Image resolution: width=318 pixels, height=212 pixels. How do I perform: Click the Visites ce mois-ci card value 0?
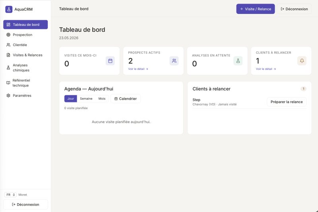click(67, 64)
